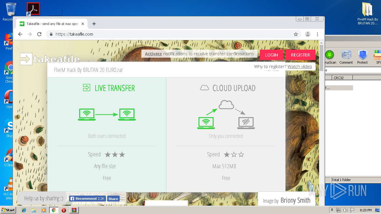Screen dimensions: 381x214
Task: Click Comment icon in WinRAR window
Action: 346,57
